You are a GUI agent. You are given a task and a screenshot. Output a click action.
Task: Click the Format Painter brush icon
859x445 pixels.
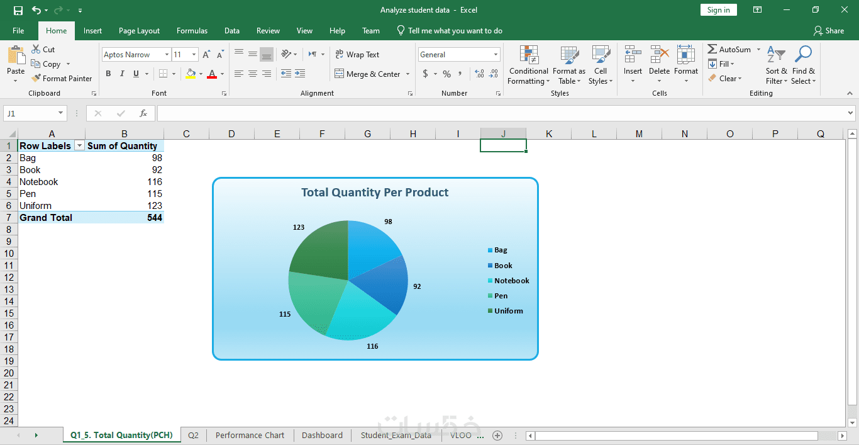[x=36, y=79]
